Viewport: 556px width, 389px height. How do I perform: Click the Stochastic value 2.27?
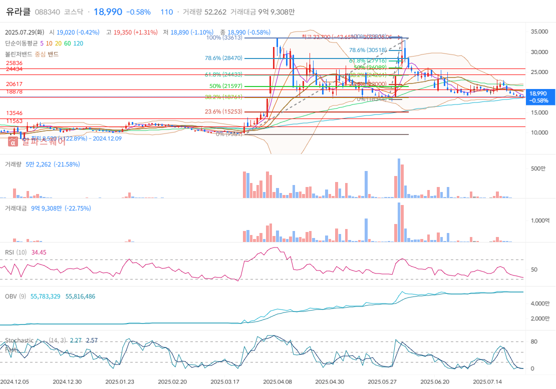click(76, 340)
